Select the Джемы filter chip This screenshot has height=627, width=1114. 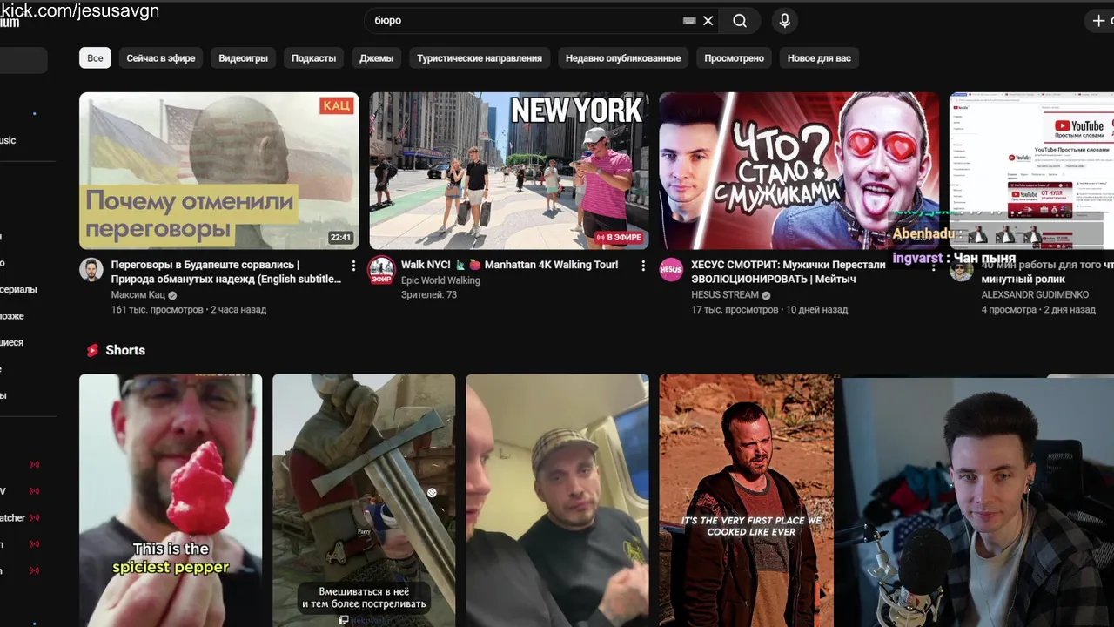(x=376, y=58)
